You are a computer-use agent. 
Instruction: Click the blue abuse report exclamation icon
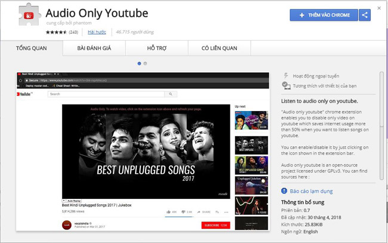click(284, 191)
